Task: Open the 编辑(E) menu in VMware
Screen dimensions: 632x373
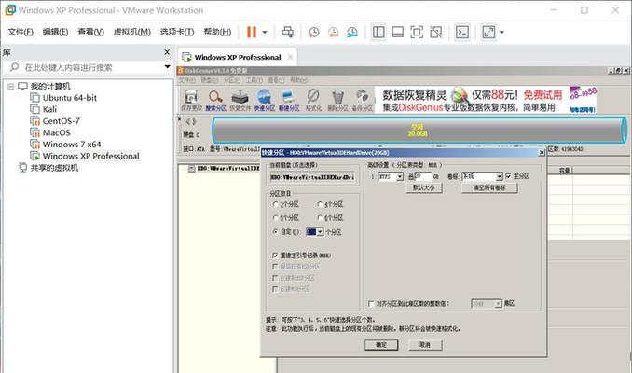Action: click(55, 32)
